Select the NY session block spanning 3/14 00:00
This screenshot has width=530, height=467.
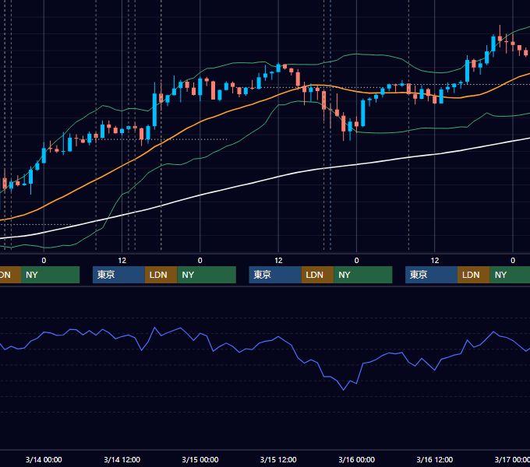50,275
